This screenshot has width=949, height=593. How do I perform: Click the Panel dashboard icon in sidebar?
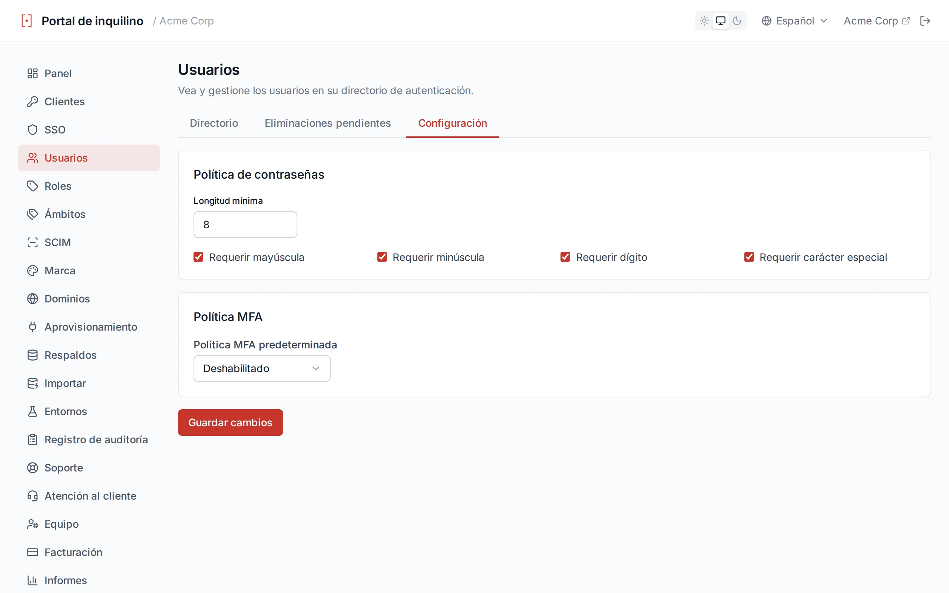click(x=33, y=73)
